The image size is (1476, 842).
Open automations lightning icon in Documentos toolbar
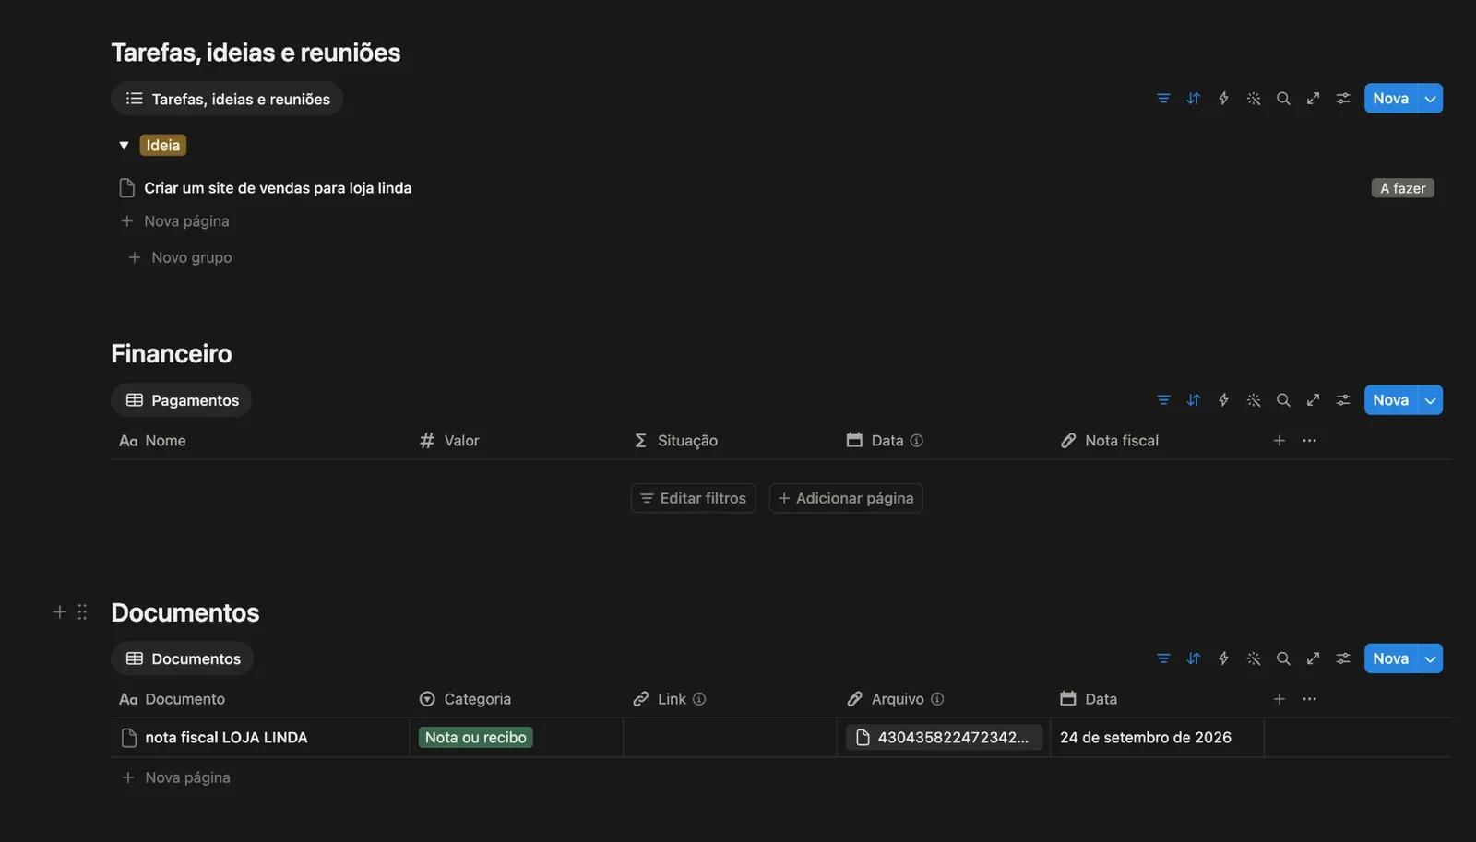[x=1223, y=658]
